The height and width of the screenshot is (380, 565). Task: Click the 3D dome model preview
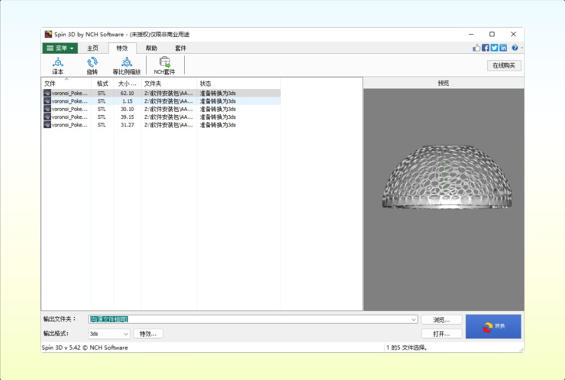(447, 177)
